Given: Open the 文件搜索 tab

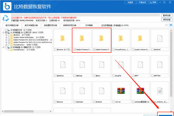Looking at the screenshot, I should (89, 25).
